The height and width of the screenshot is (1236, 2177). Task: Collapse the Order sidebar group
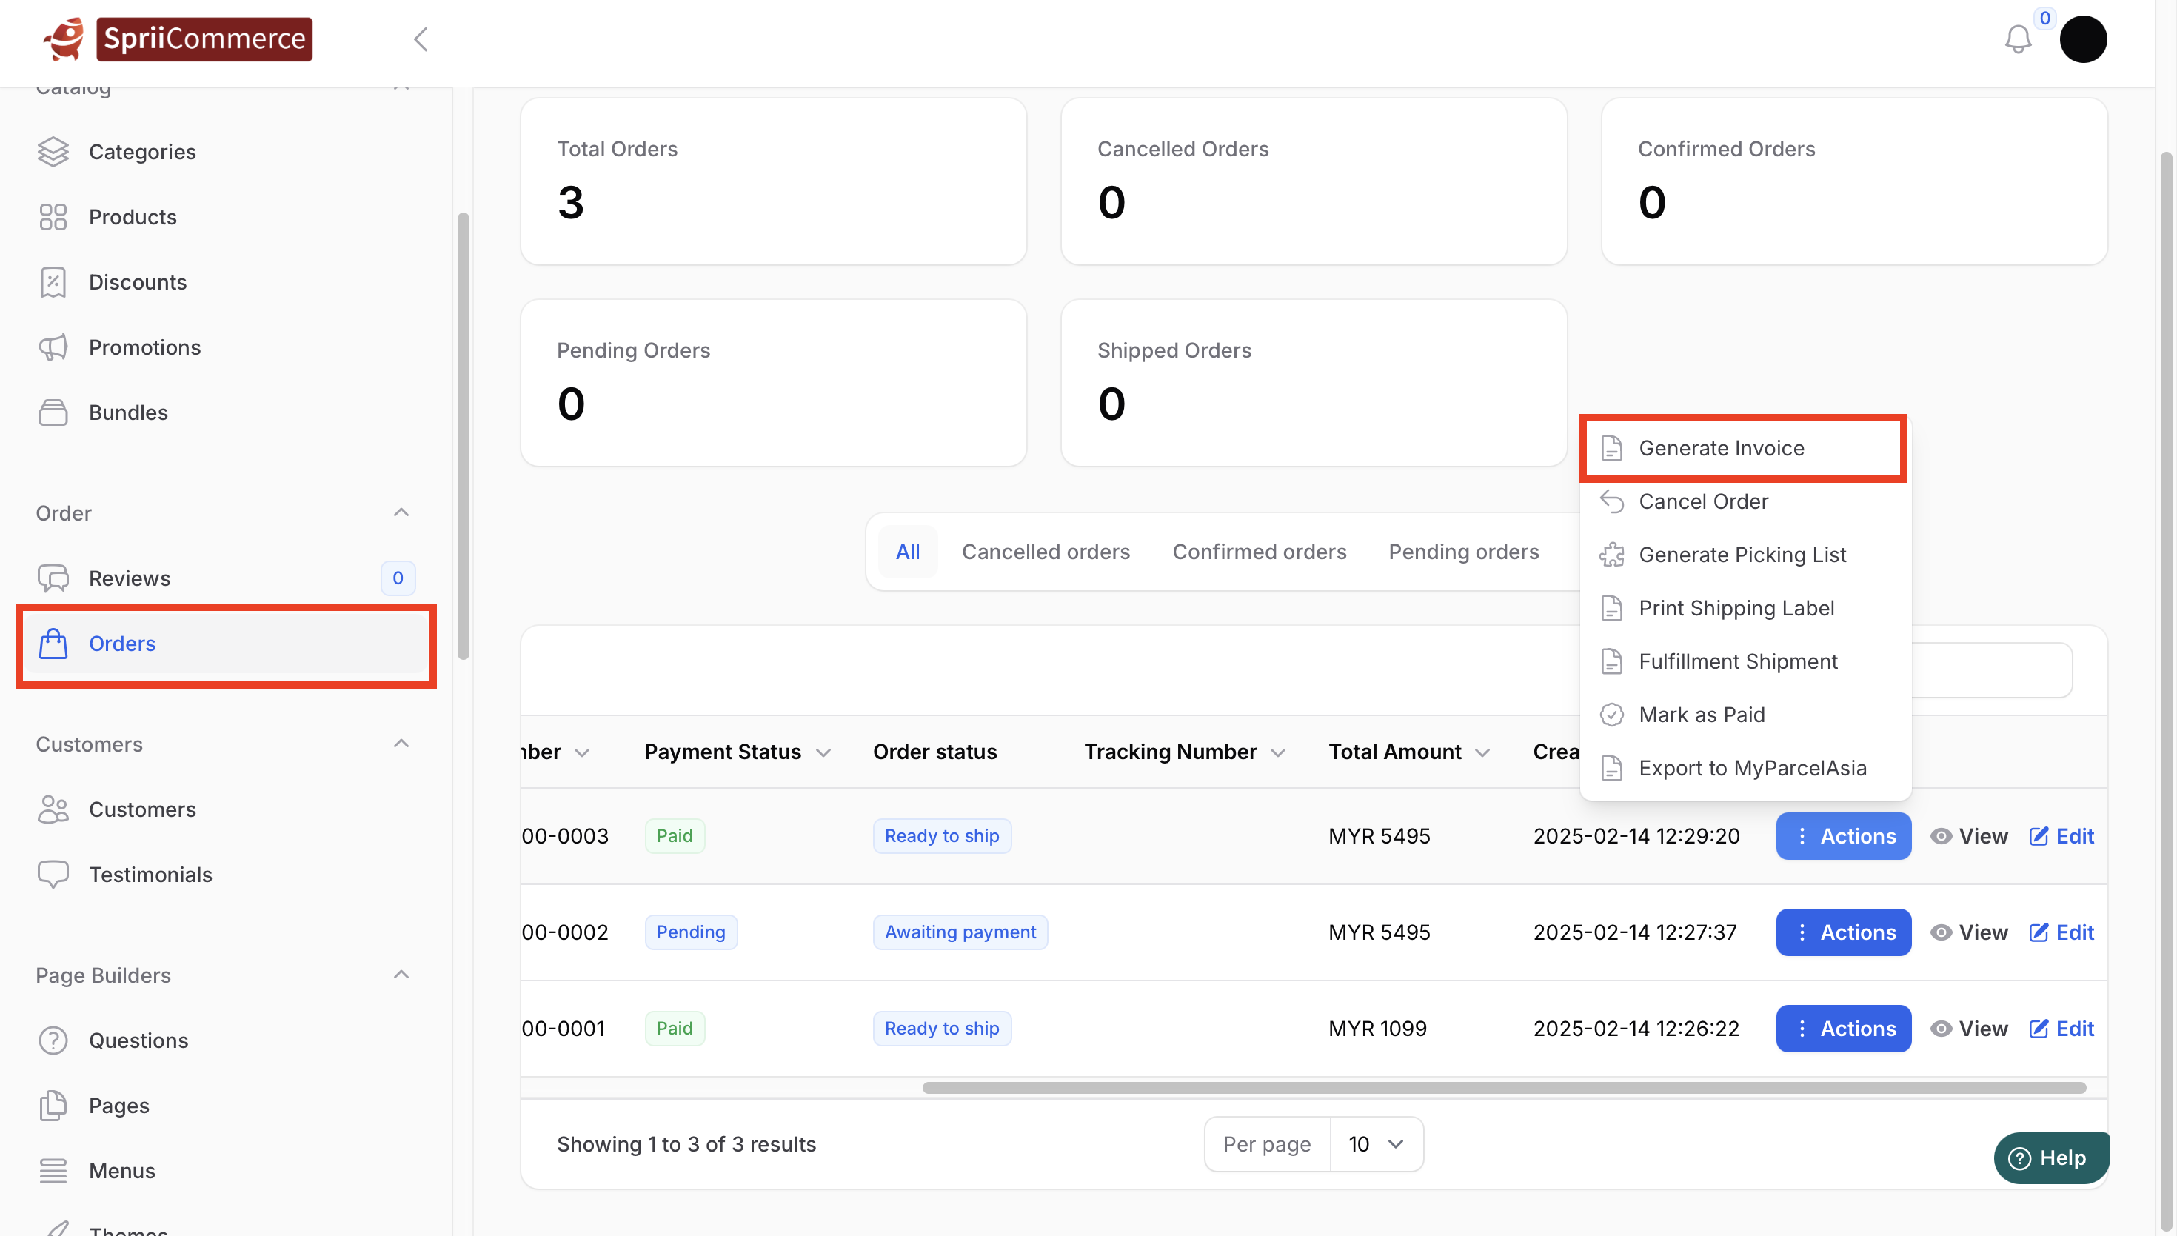point(401,512)
